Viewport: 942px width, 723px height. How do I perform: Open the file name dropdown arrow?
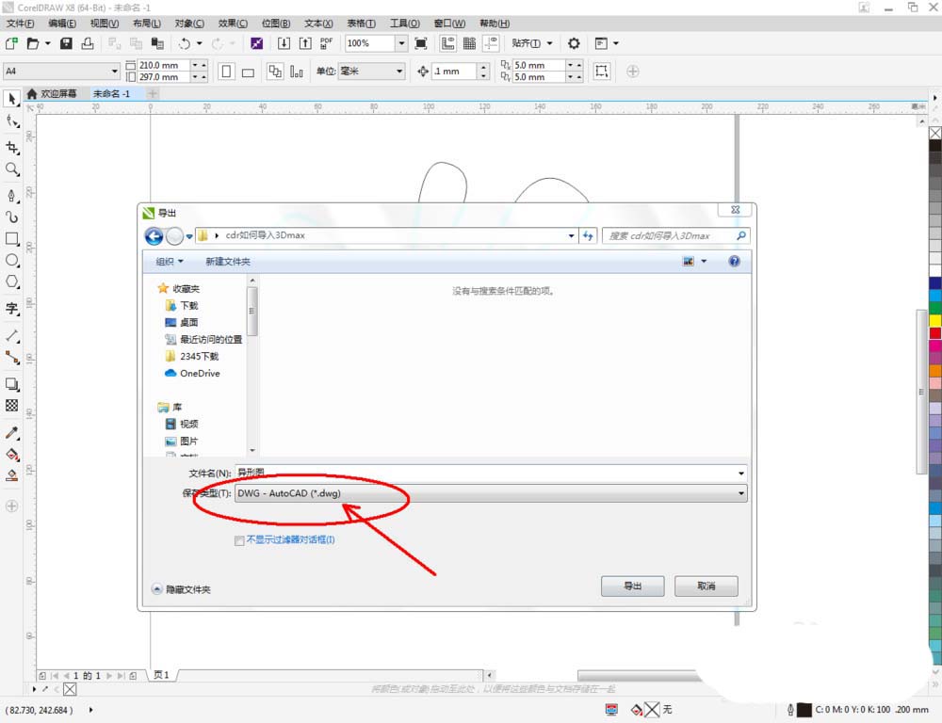740,474
